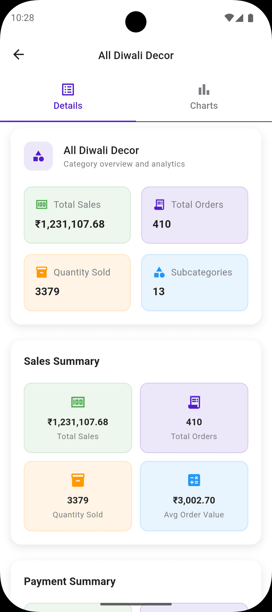Click the orange box icon beside Quantity Sold
The image size is (272, 612).
point(42,272)
